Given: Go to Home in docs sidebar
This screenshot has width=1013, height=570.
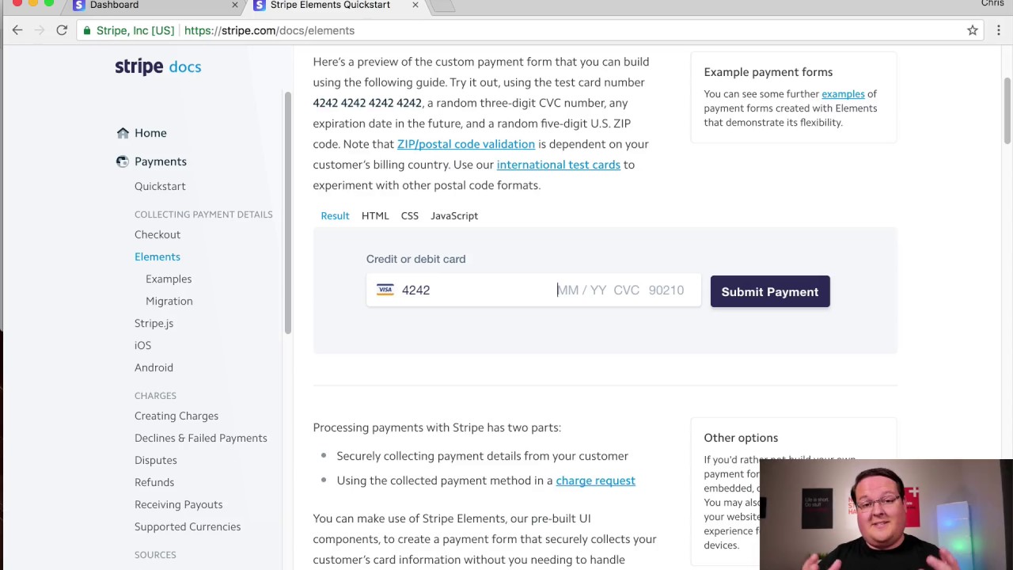Looking at the screenshot, I should [x=150, y=133].
